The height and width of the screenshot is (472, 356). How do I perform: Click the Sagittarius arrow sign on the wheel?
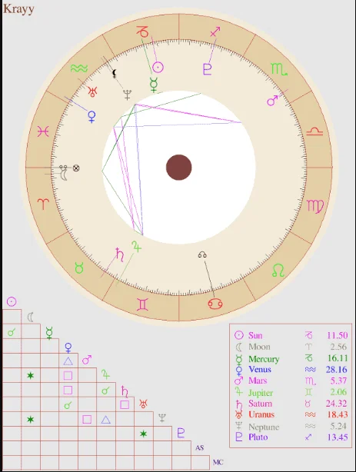tap(215, 32)
